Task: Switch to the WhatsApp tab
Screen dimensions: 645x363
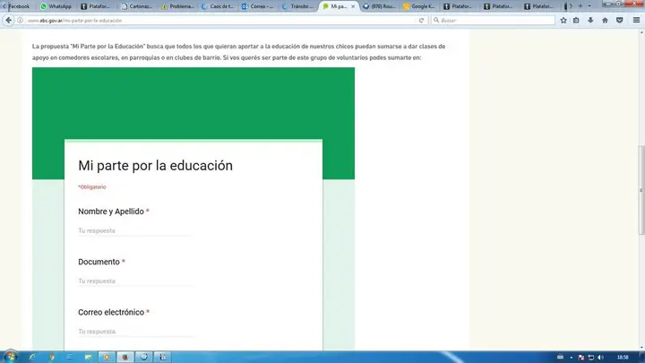Action: click(56, 6)
